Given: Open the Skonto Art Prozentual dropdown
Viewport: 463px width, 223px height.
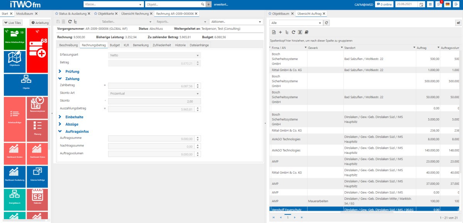Looking at the screenshot, I should coord(154,94).
